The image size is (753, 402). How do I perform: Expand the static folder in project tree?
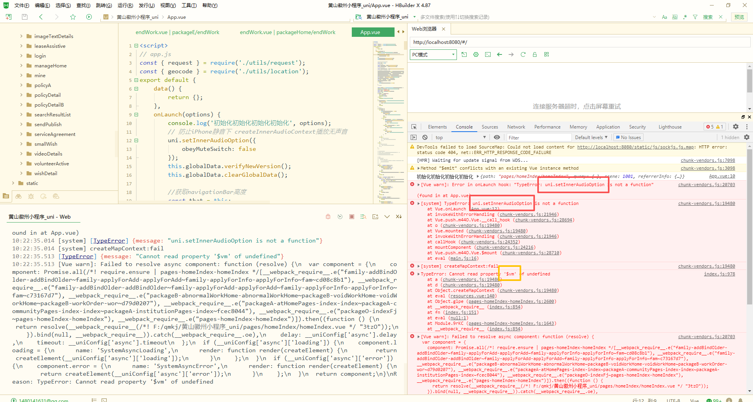click(x=13, y=183)
